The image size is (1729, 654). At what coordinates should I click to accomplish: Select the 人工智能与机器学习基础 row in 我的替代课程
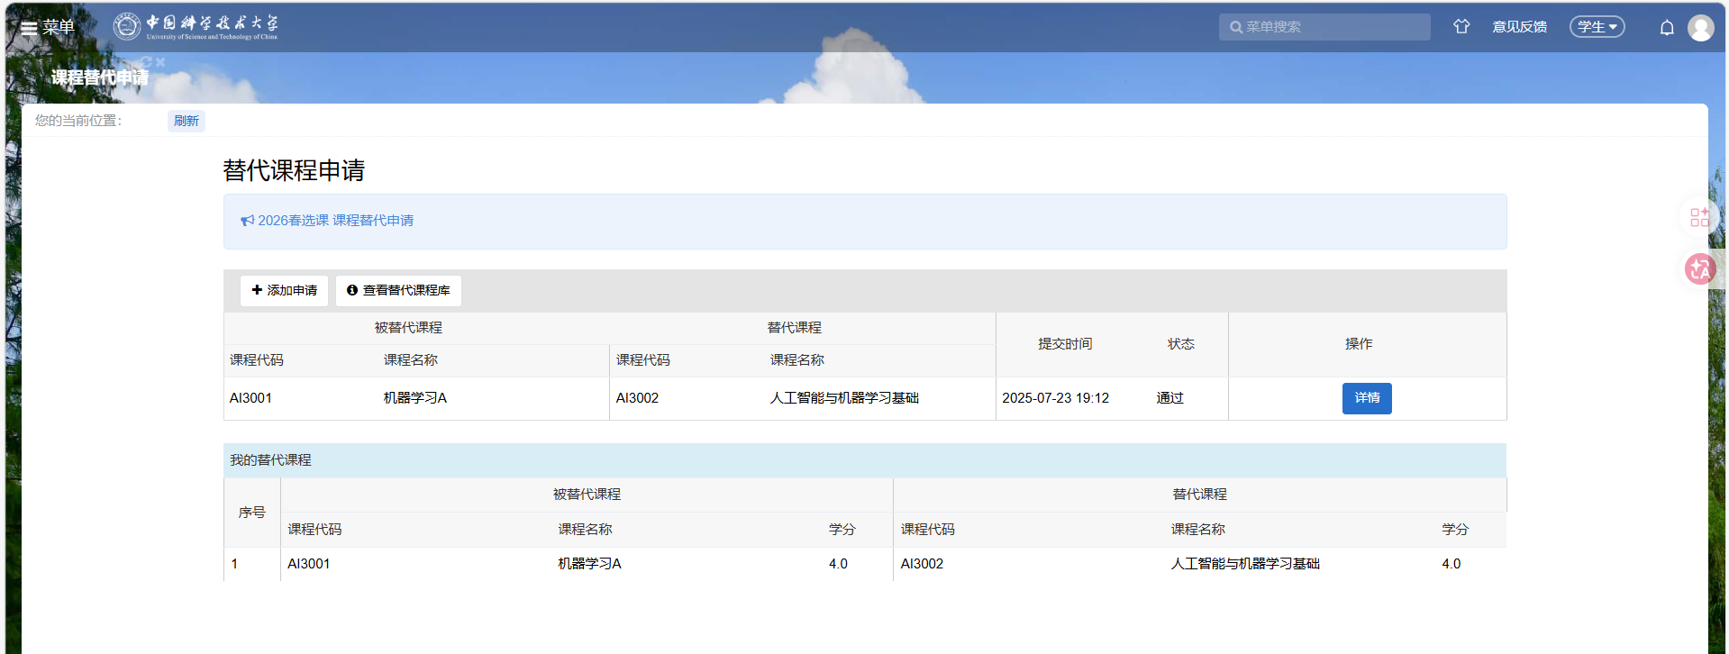[1244, 564]
